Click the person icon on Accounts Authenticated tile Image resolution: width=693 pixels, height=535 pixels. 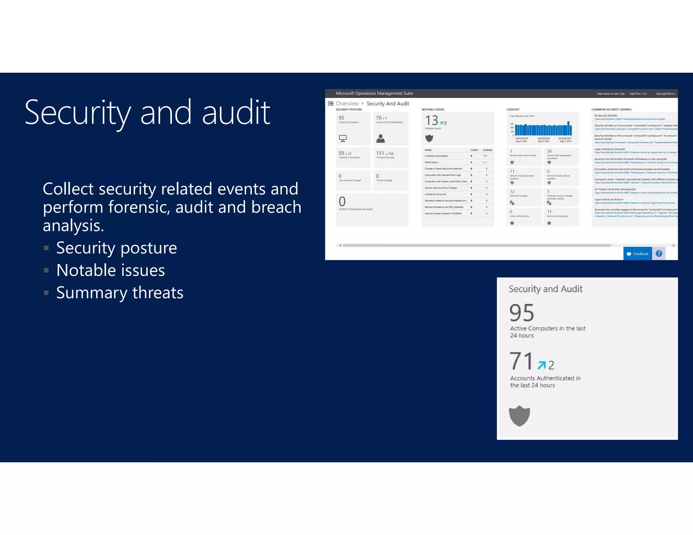pyautogui.click(x=381, y=138)
